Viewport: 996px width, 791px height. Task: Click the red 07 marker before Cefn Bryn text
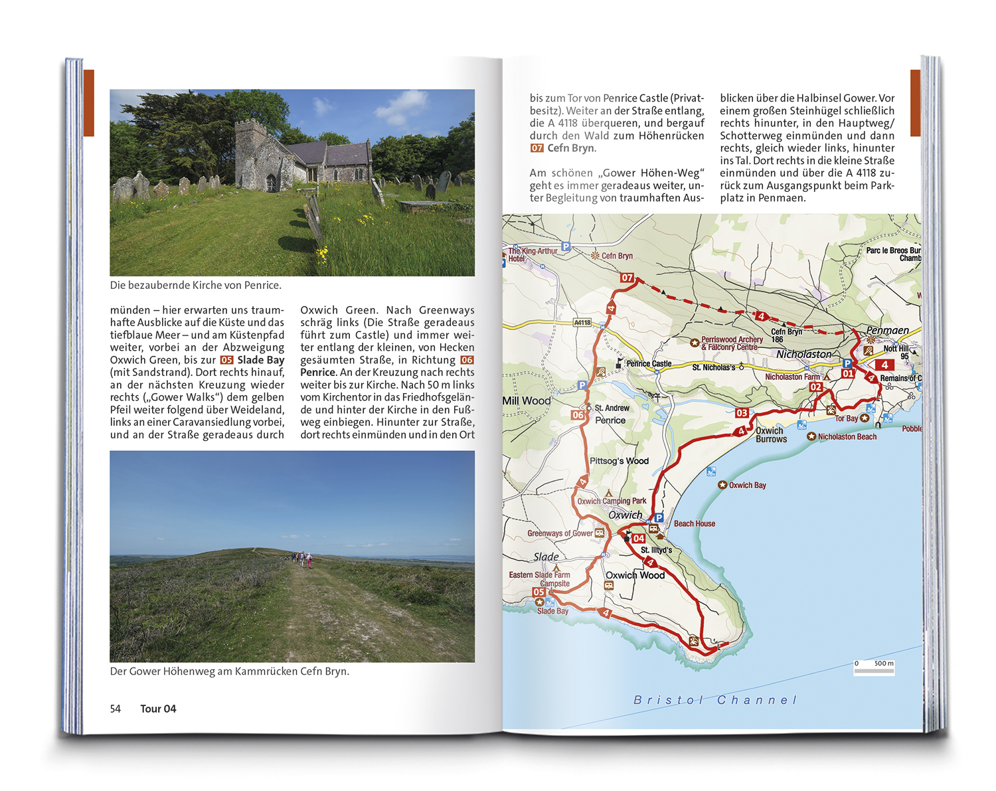point(537,148)
